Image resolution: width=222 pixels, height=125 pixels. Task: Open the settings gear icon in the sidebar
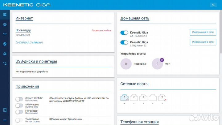[x=5, y=54]
